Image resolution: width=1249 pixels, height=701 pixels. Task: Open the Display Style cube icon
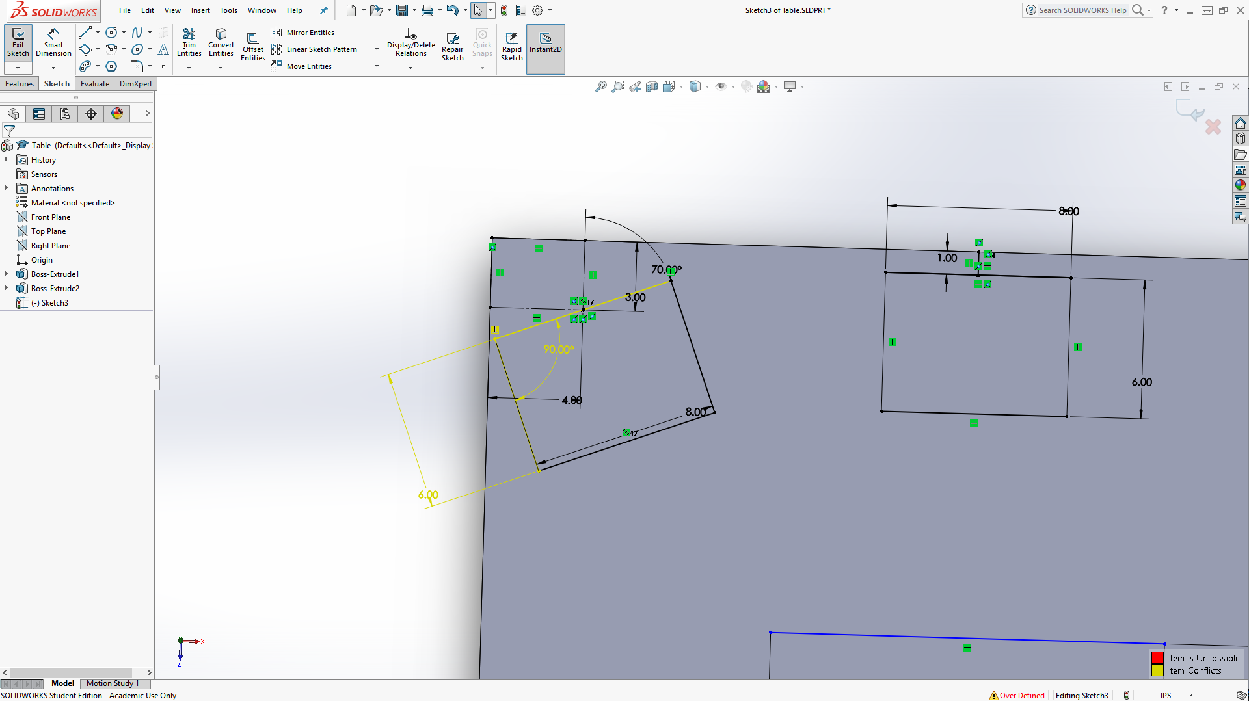pos(695,86)
